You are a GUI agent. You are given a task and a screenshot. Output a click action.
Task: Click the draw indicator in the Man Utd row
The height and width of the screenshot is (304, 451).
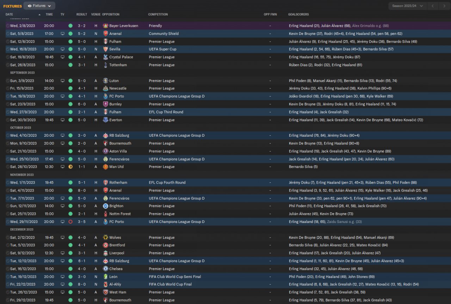coord(70,167)
